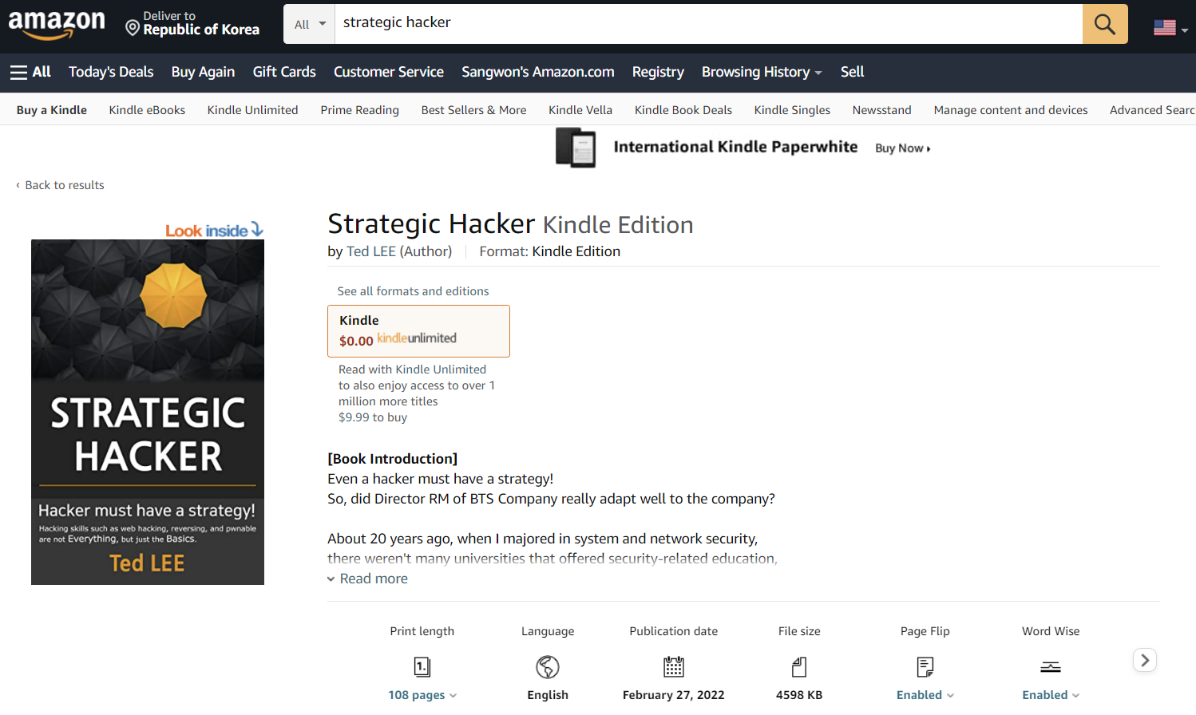Select the Kindle $0.00 format box
Image resolution: width=1196 pixels, height=715 pixels.
pos(418,331)
